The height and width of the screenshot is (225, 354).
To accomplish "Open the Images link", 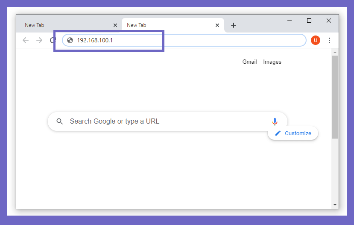I will (x=272, y=62).
